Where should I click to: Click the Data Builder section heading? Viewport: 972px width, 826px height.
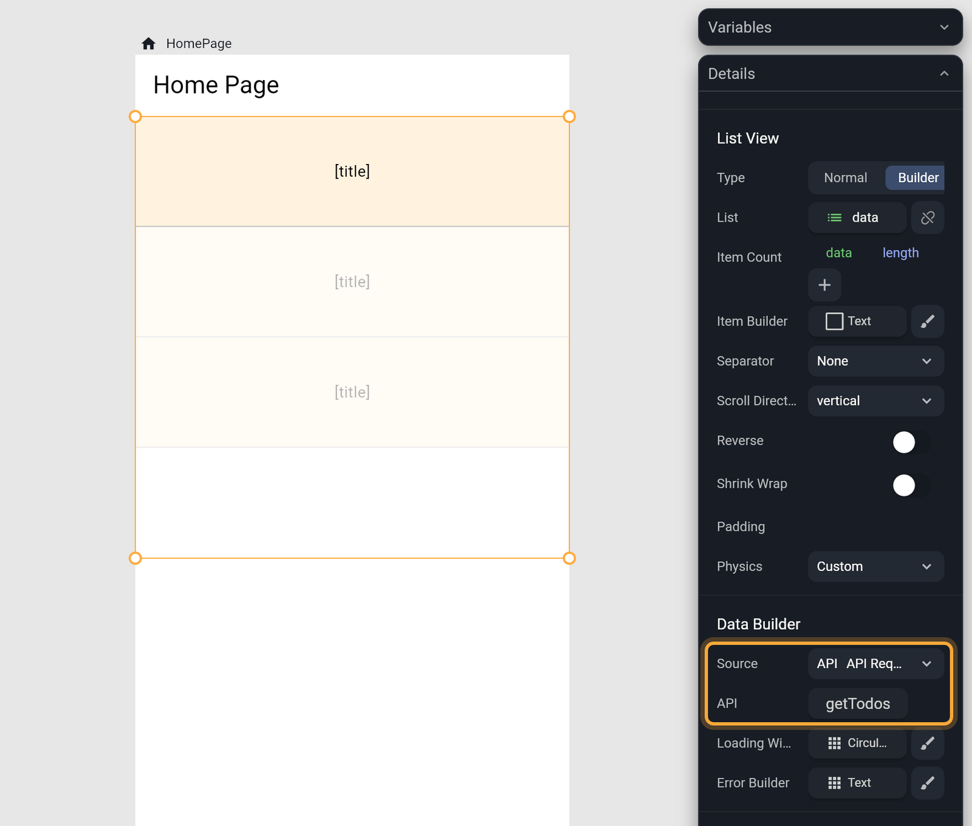coord(758,624)
